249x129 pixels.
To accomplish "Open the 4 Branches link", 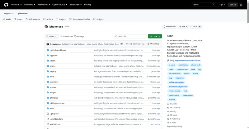I will click(67, 36).
